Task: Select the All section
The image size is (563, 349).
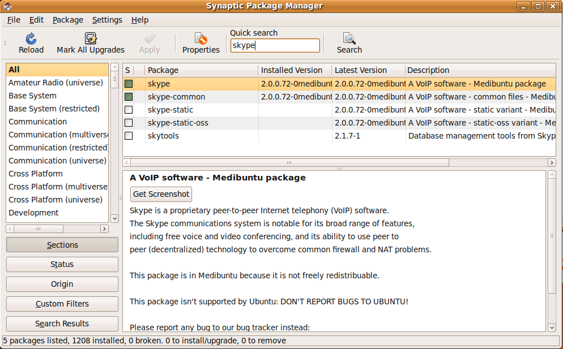Action: 57,70
